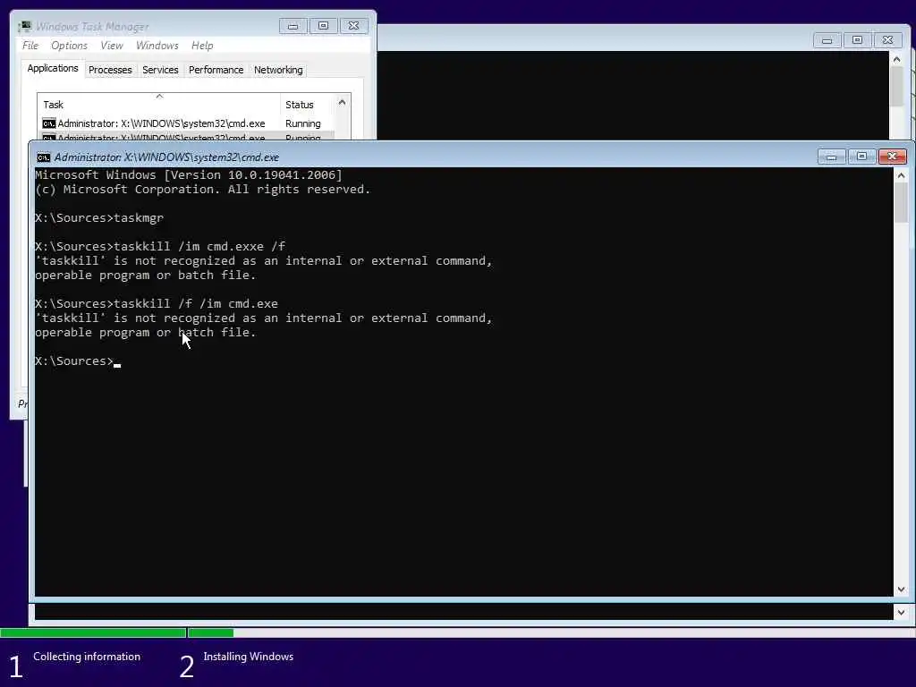Click front cmd window scrollbar down arrow
Image resolution: width=916 pixels, height=687 pixels.
(901, 589)
